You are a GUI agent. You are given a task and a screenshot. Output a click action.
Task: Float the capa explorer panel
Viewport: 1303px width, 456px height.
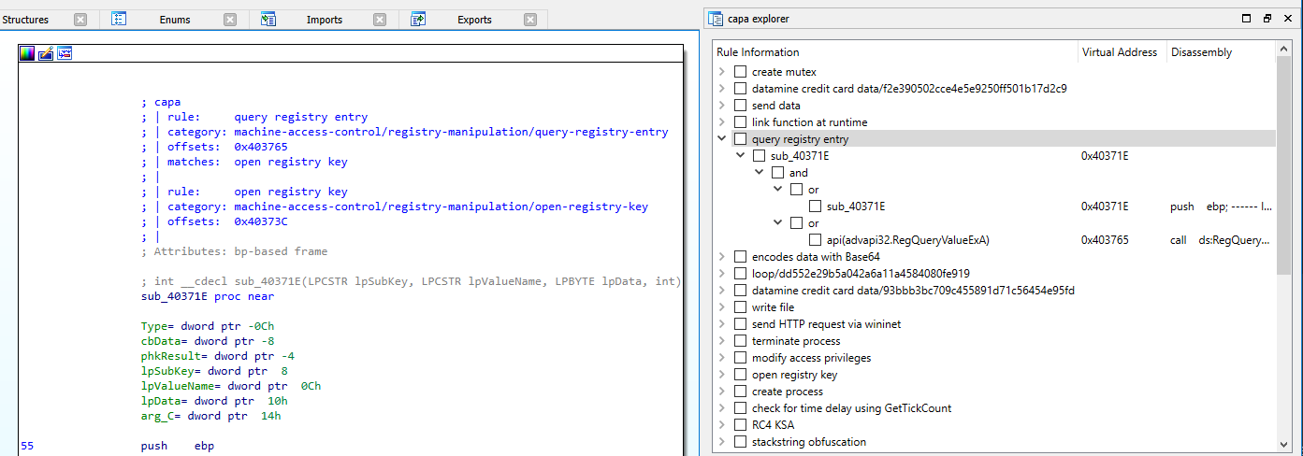tap(1267, 19)
